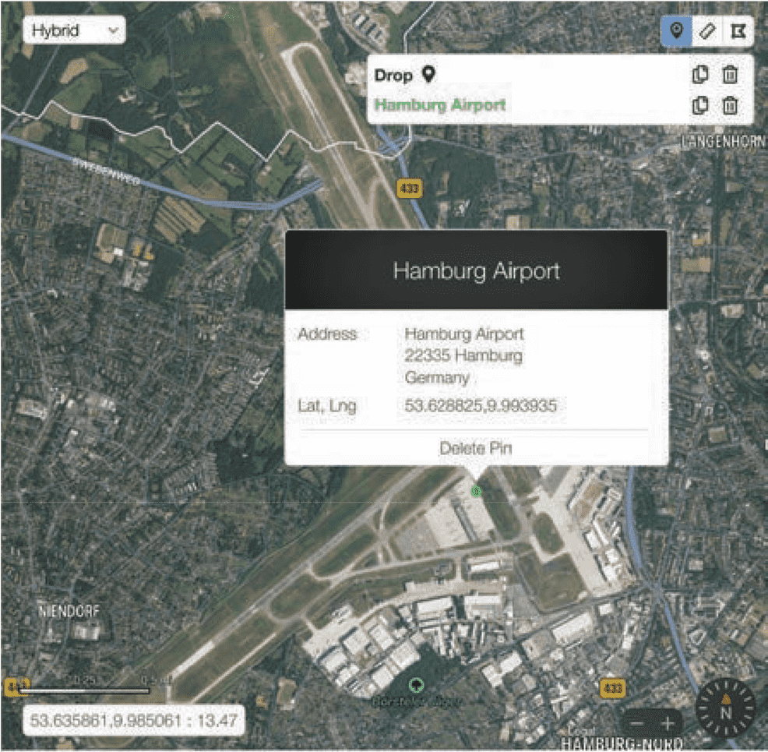
Task: Click the NIENDORF district label
Action: click(69, 611)
